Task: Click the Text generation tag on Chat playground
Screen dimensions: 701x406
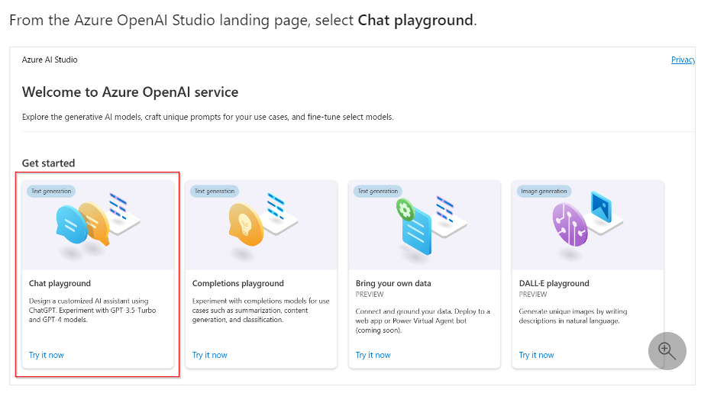Action: pyautogui.click(x=51, y=191)
